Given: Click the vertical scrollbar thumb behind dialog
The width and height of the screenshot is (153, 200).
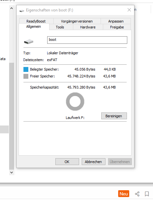Looking at the screenshot, I should pos(12,116).
